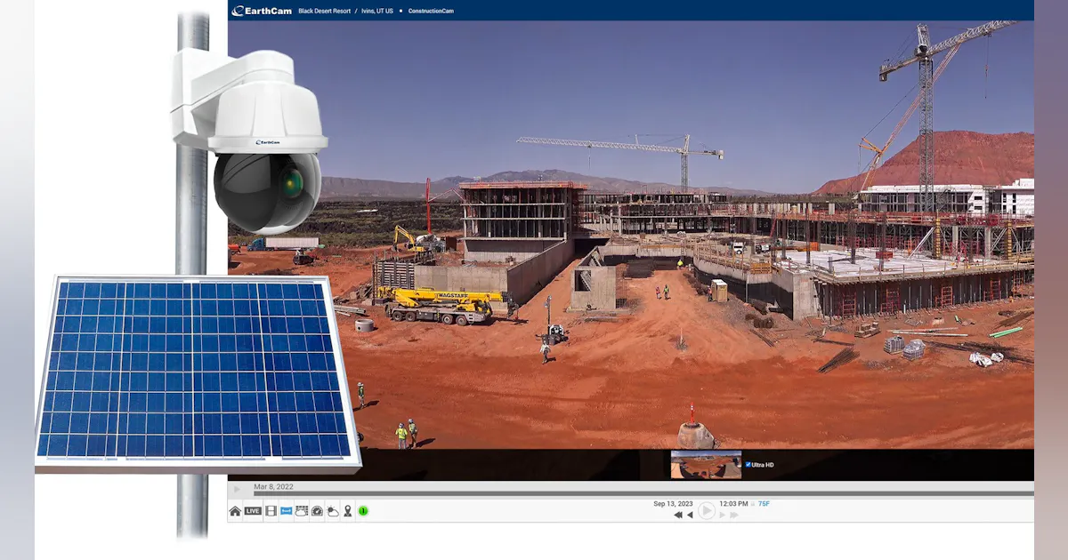Viewport: 1068px width, 560px height.
Task: Click the timeline play arrow
Action: coord(237,489)
